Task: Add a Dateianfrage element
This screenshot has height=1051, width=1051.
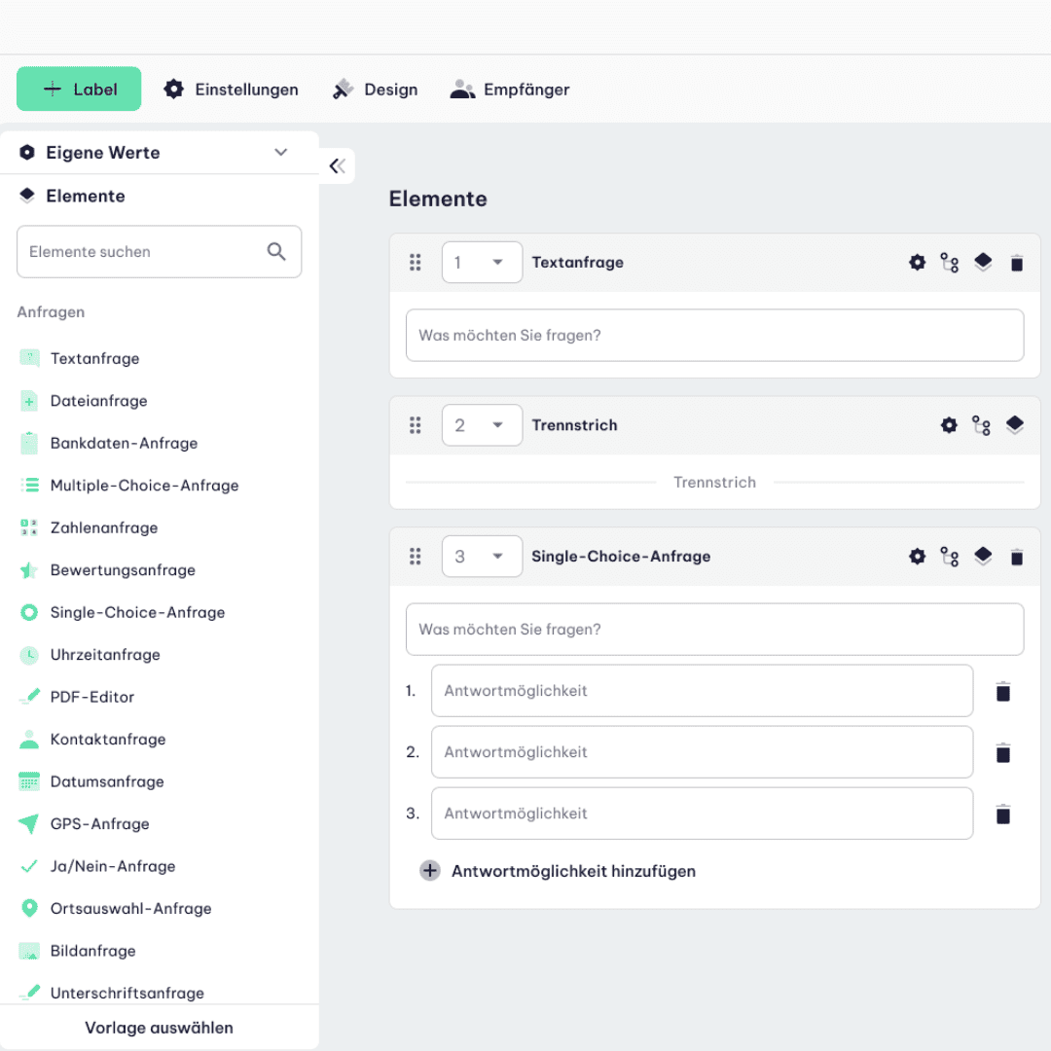Action: coord(84,401)
